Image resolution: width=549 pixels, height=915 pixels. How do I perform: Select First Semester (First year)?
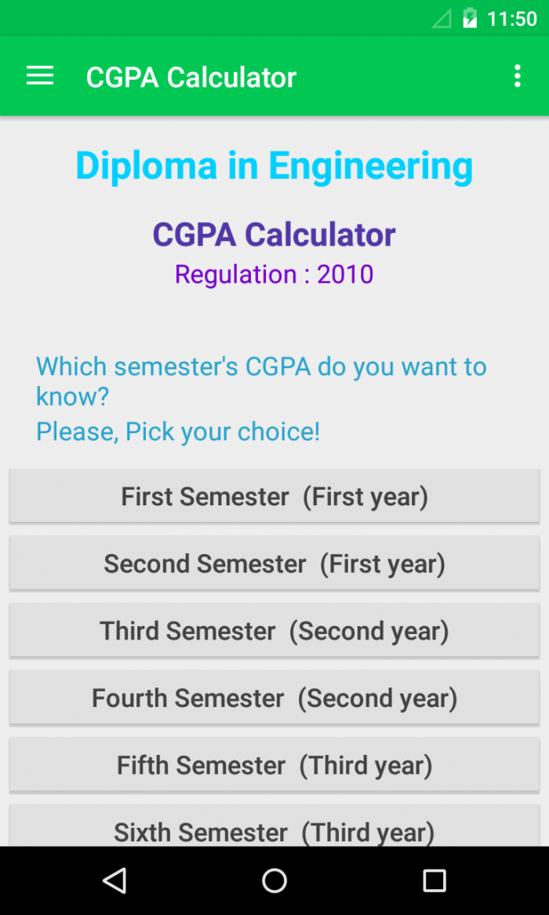274,496
